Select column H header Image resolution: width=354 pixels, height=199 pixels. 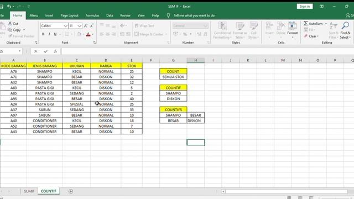(195, 60)
